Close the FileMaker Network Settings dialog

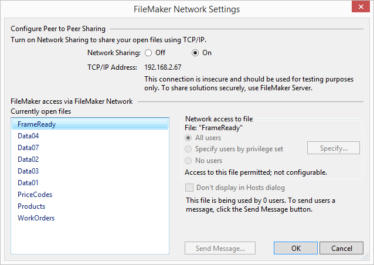pyautogui.click(x=358, y=8)
